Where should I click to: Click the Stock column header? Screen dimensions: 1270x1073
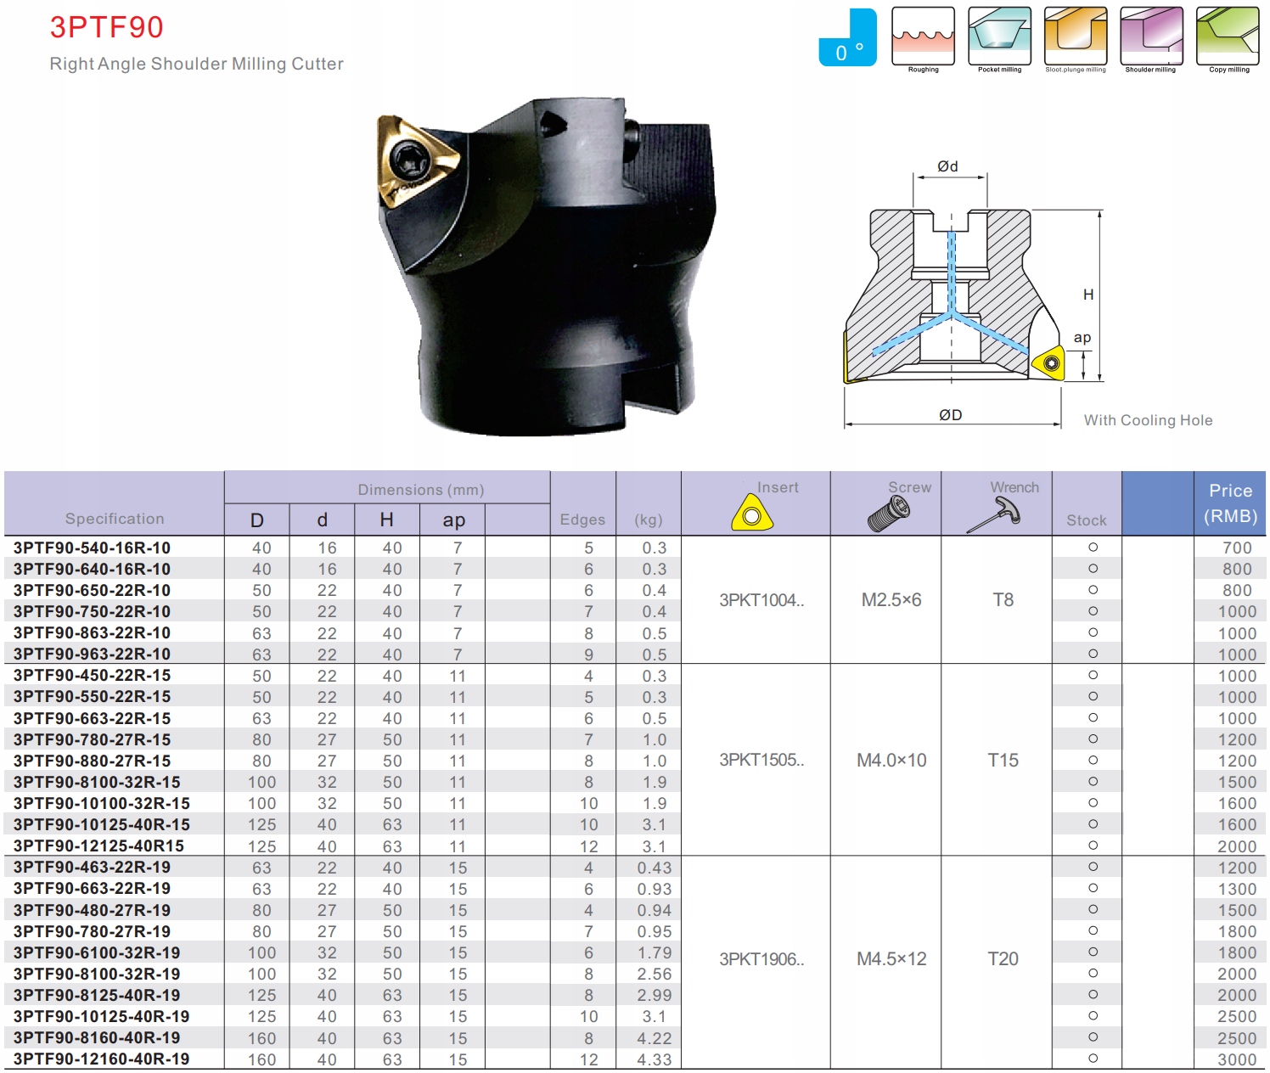(1087, 520)
